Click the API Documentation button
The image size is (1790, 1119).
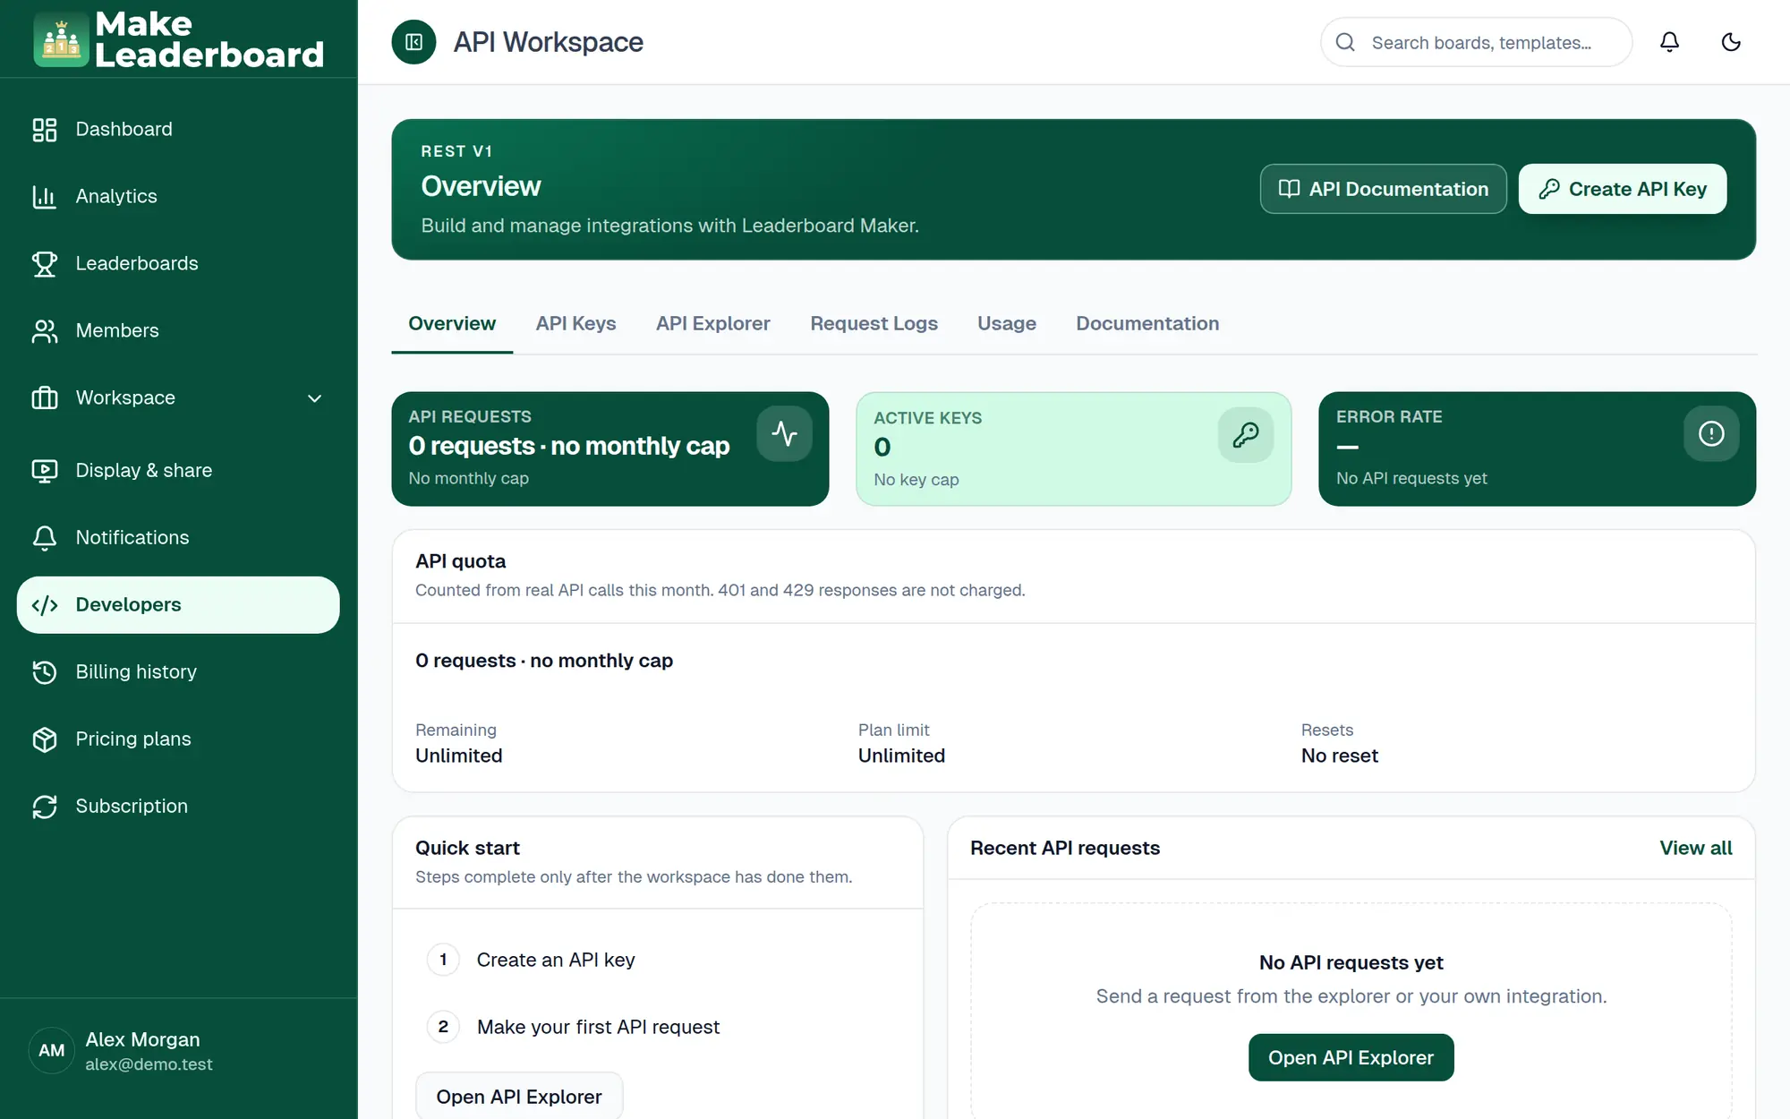click(x=1383, y=189)
